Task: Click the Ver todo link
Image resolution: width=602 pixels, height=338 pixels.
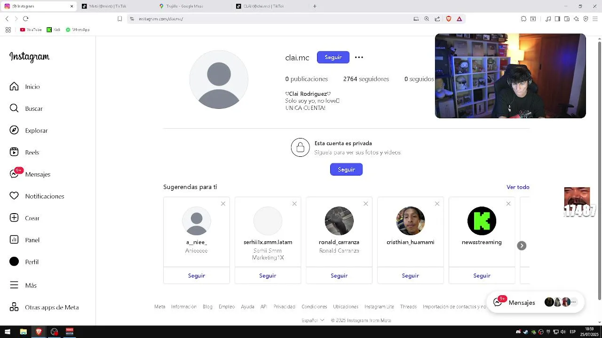Action: (518, 187)
